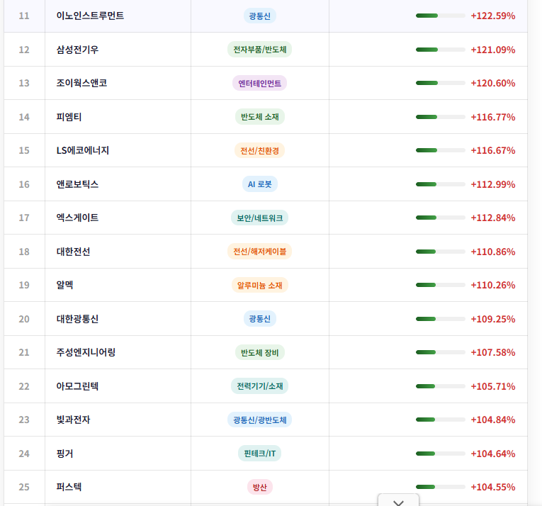Click the +112.99% return value
The width and height of the screenshot is (542, 506).
493,184
